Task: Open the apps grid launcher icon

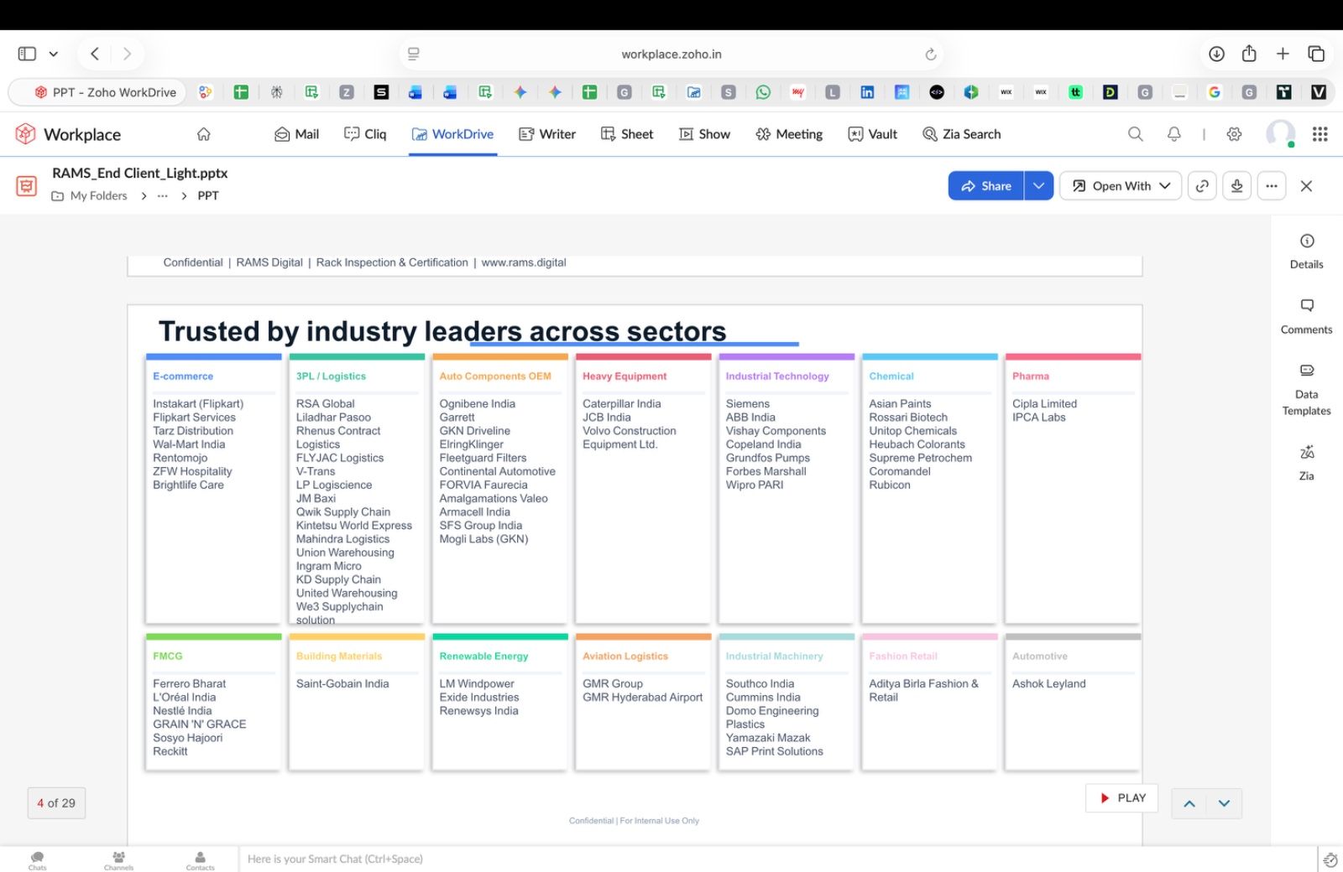Action: [x=1319, y=134]
